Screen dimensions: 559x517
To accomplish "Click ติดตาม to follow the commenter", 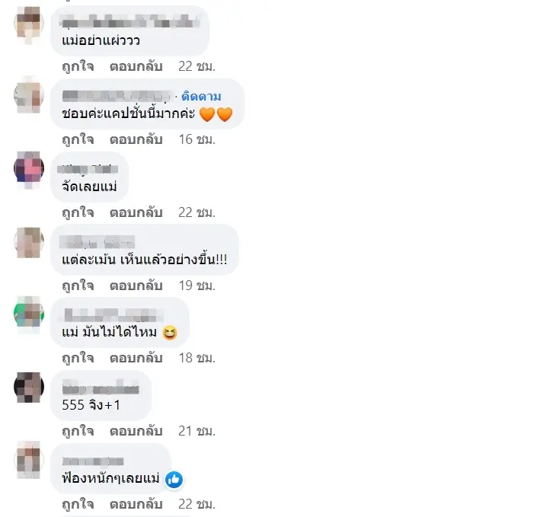I will point(201,96).
